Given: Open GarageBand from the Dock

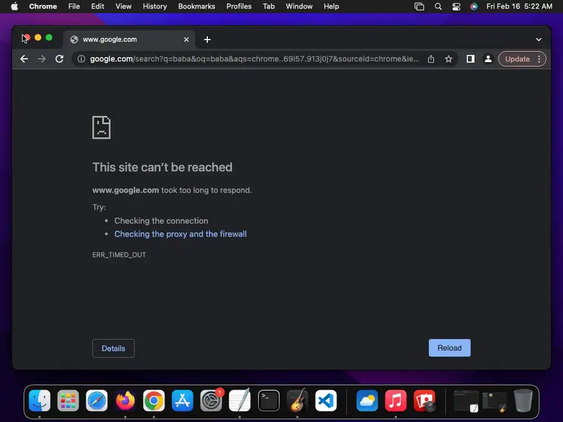Looking at the screenshot, I should pyautogui.click(x=297, y=401).
